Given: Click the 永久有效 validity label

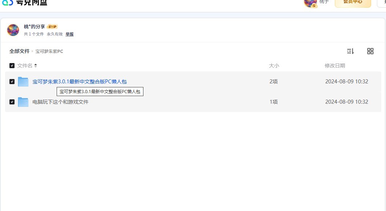Looking at the screenshot, I should click(55, 34).
